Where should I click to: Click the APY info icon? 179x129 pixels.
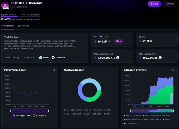pyautogui.click(x=109, y=42)
